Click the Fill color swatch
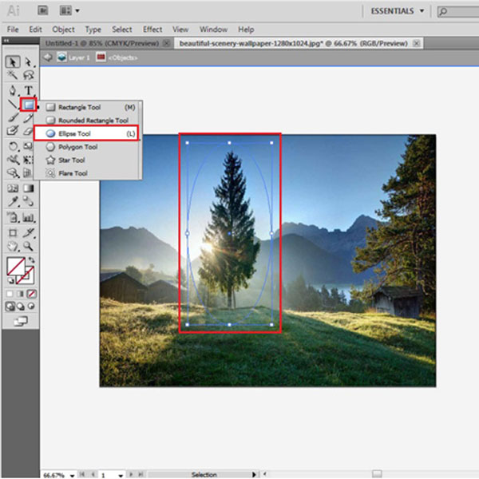Viewport: 479px width, 479px height. coord(14,265)
